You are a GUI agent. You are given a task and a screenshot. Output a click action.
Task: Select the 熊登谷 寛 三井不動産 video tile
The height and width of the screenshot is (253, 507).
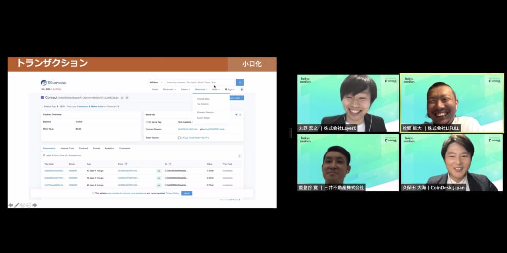tap(348, 162)
